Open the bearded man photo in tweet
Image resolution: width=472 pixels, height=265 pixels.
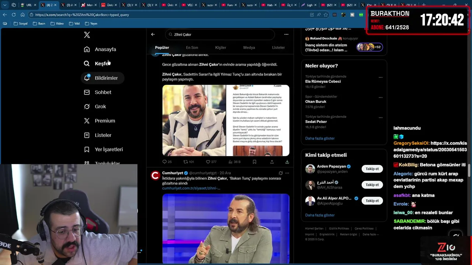(194, 120)
